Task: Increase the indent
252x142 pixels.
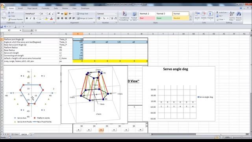Action: click(74, 19)
